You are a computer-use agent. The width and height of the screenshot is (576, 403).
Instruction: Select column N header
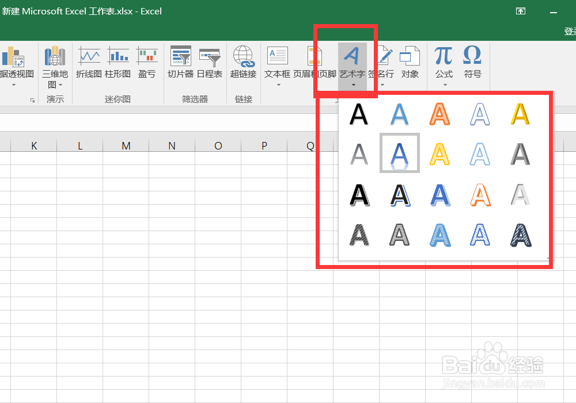pyautogui.click(x=172, y=145)
